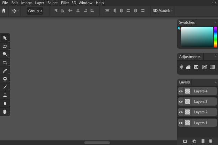Open the Select menu
218x145 pixels.
[x=52, y=3]
